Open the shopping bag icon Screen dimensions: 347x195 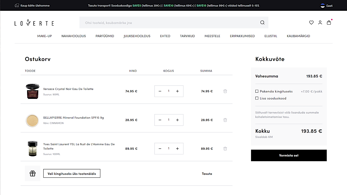[x=329, y=23]
